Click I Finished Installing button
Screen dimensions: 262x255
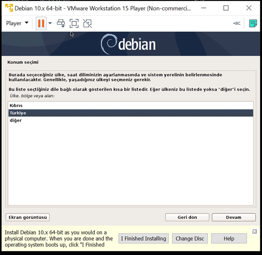(144, 239)
